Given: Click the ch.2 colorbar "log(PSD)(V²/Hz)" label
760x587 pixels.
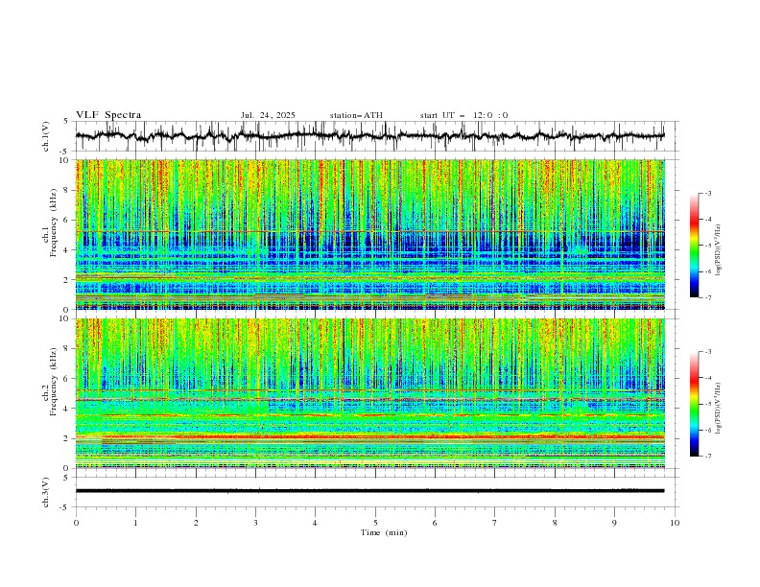Looking at the screenshot, I should coord(719,409).
